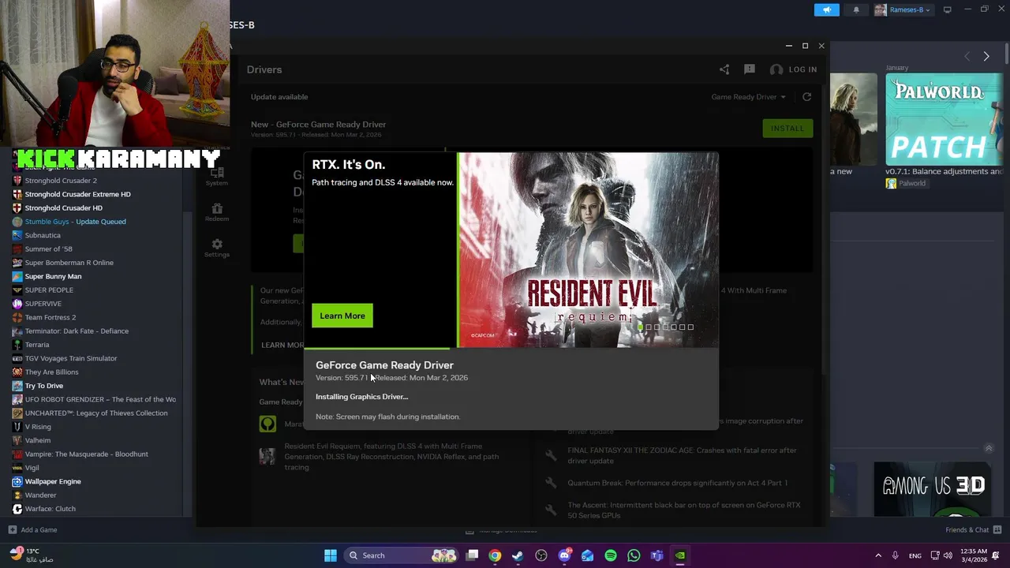This screenshot has height=568, width=1010.
Task: Open Spotify from the taskbar
Action: click(611, 555)
